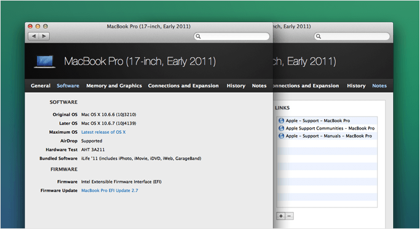
Task: Switch to the General tab
Action: tap(41, 85)
